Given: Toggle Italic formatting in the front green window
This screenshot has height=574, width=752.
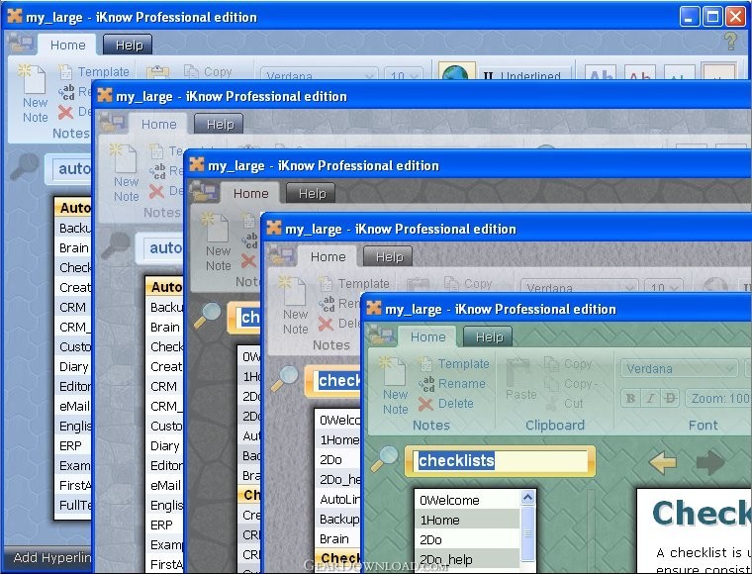Looking at the screenshot, I should point(650,399).
